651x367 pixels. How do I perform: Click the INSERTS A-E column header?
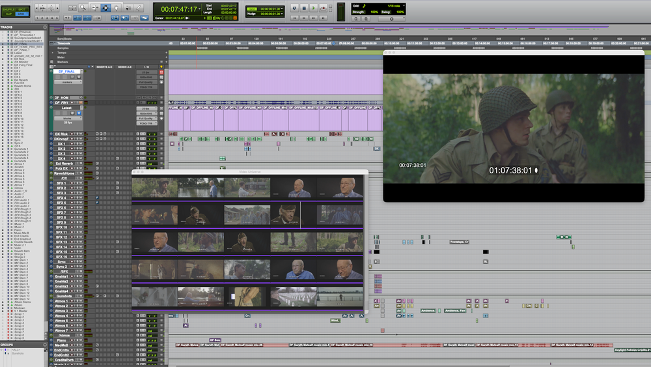pyautogui.click(x=104, y=66)
